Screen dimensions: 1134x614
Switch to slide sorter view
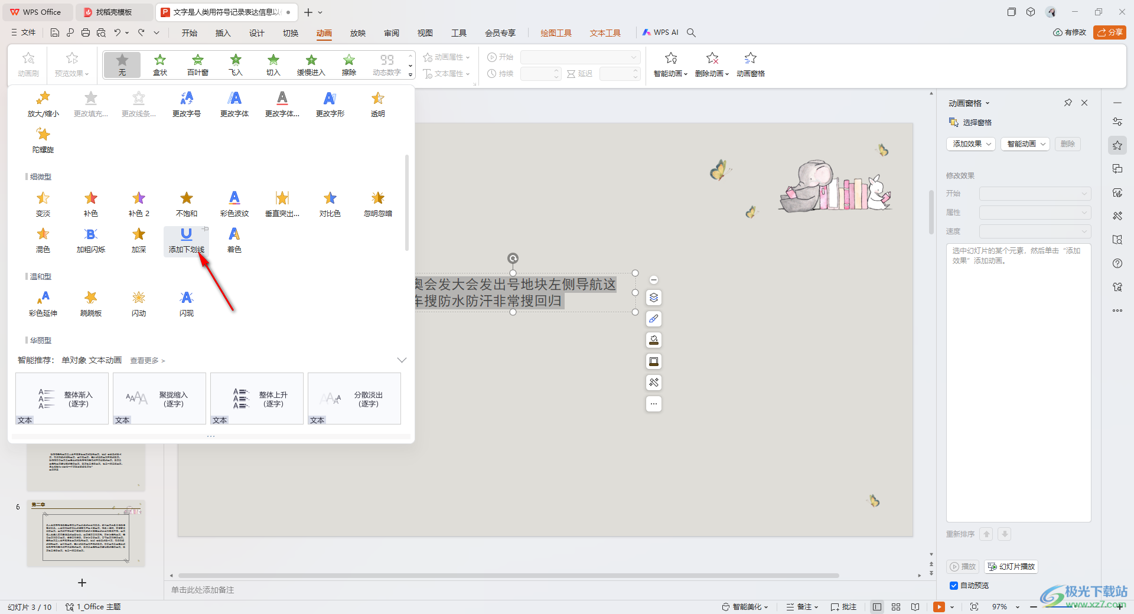pyautogui.click(x=896, y=607)
